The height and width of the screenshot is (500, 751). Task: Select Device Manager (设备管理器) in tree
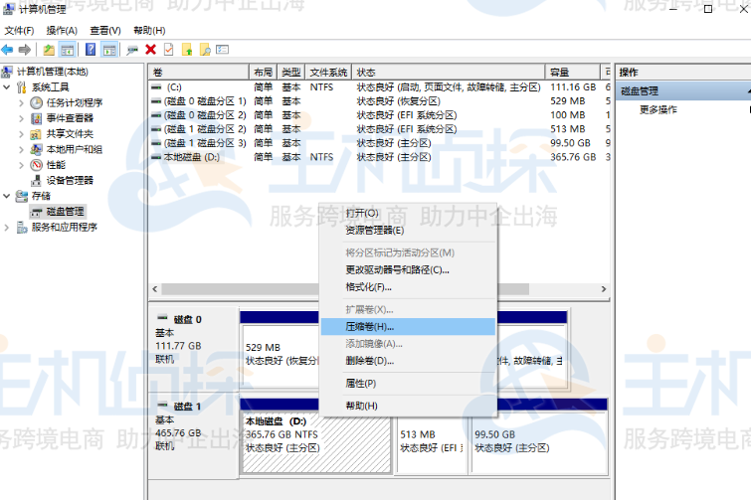click(x=69, y=180)
